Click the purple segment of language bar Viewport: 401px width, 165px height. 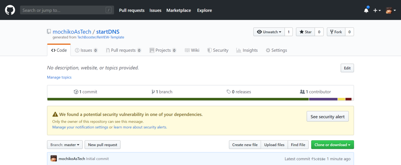pos(323,99)
